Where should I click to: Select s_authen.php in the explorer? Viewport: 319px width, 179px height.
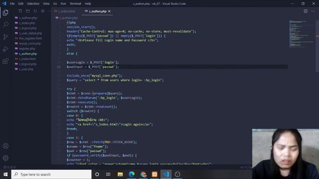click(28, 54)
